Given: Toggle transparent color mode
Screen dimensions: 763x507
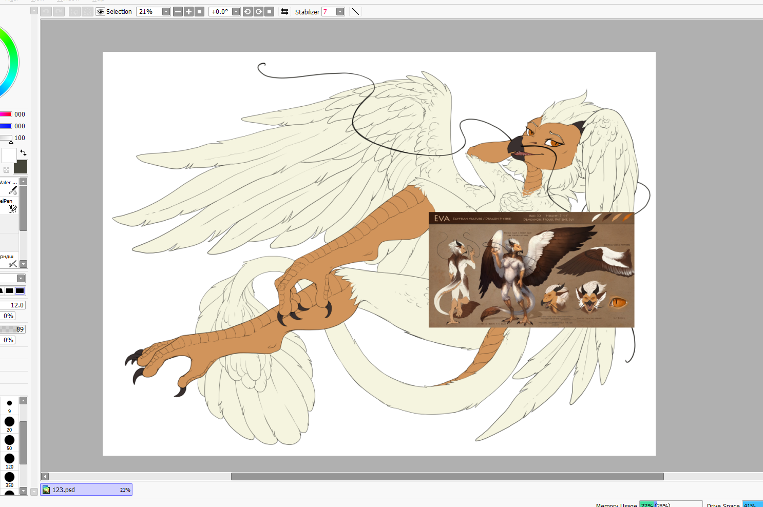Looking at the screenshot, I should click(6, 169).
